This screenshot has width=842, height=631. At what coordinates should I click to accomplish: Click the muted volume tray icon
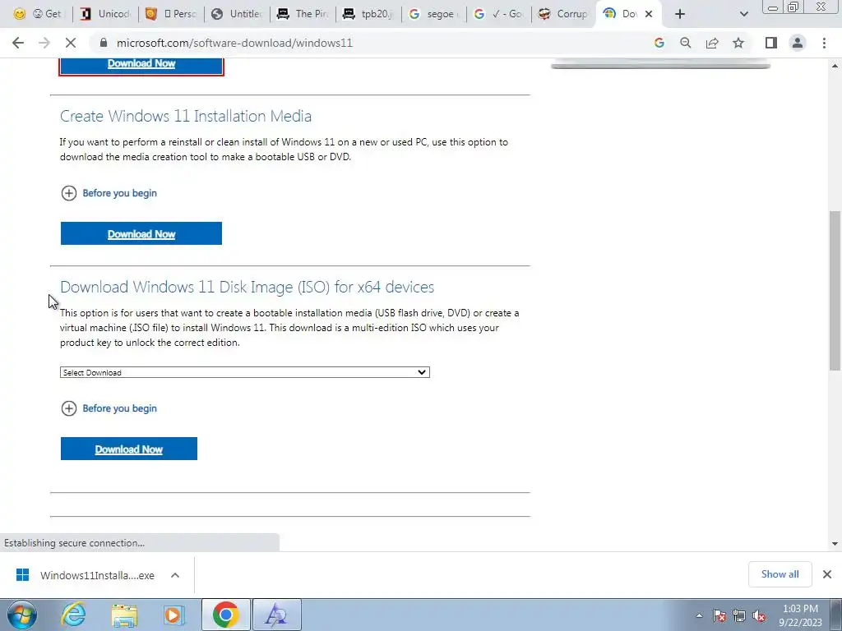click(759, 615)
